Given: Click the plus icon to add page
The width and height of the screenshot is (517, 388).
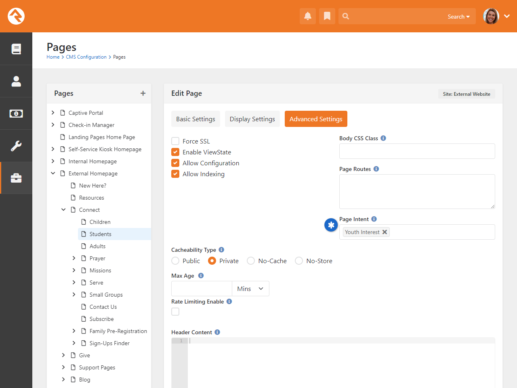Looking at the screenshot, I should [x=143, y=93].
